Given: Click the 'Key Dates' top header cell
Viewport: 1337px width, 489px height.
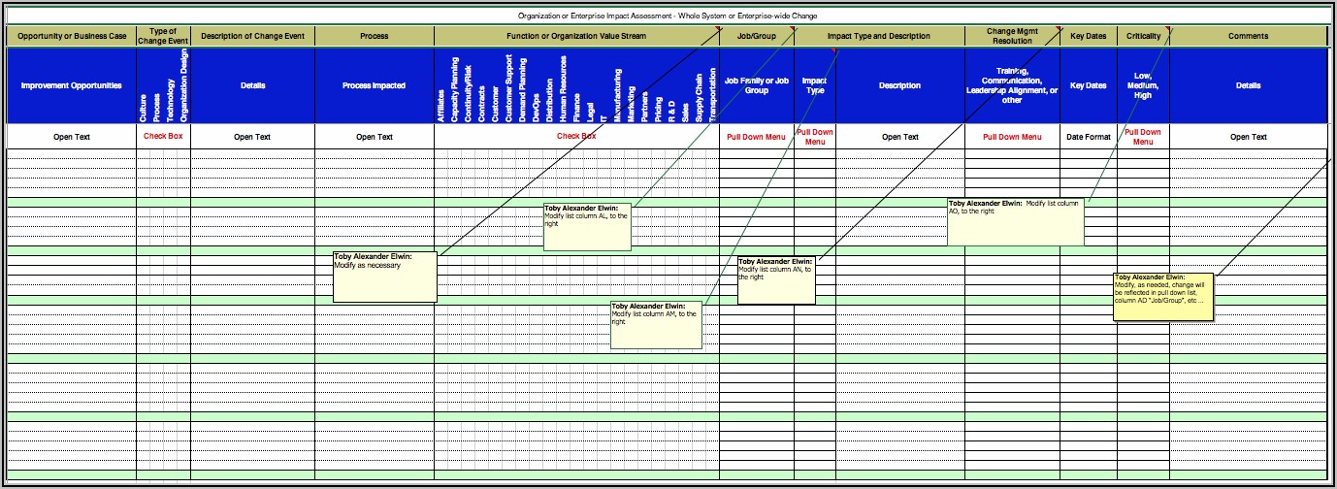Looking at the screenshot, I should tap(1088, 36).
